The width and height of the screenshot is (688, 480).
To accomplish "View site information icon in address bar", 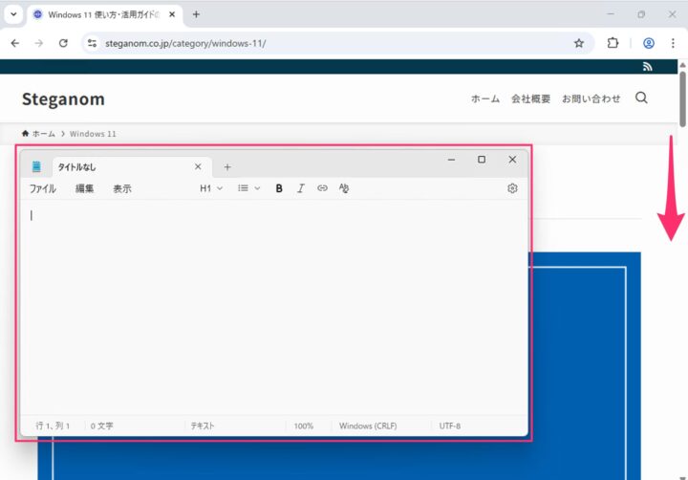I will tap(92, 43).
